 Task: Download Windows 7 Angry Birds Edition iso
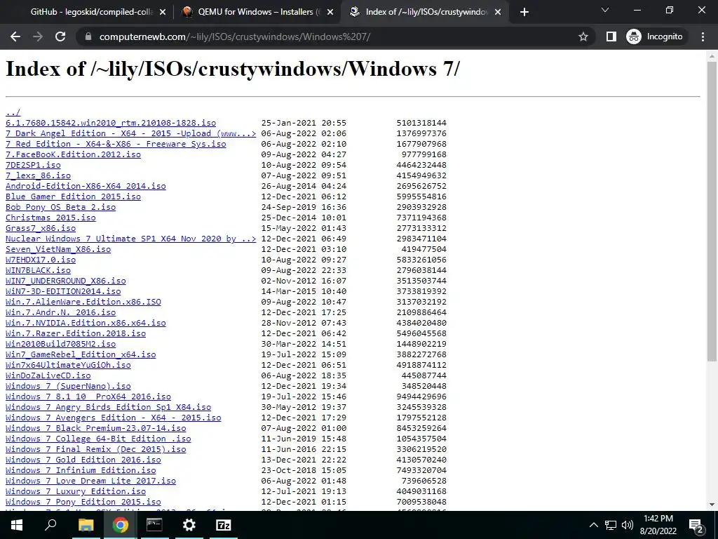click(x=109, y=408)
